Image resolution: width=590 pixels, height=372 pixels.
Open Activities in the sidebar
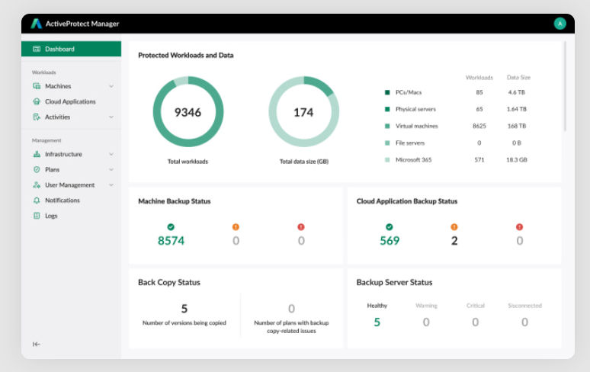(57, 117)
